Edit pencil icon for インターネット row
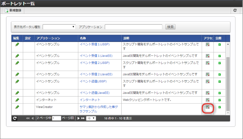The image size is (243, 139). tap(17, 100)
